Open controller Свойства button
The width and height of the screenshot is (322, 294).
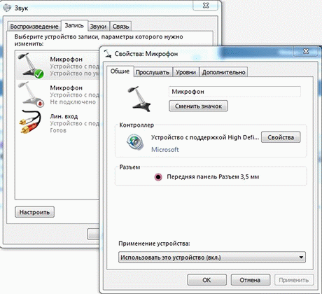(281, 137)
